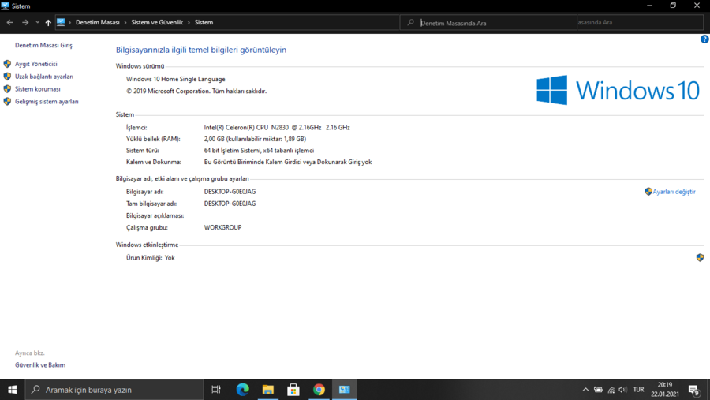Open File Explorer from taskbar

268,390
